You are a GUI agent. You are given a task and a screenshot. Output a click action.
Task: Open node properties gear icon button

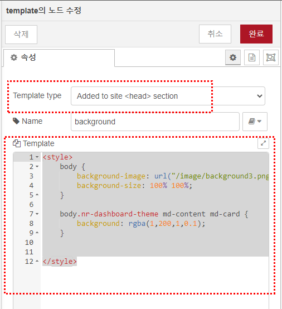(x=233, y=57)
